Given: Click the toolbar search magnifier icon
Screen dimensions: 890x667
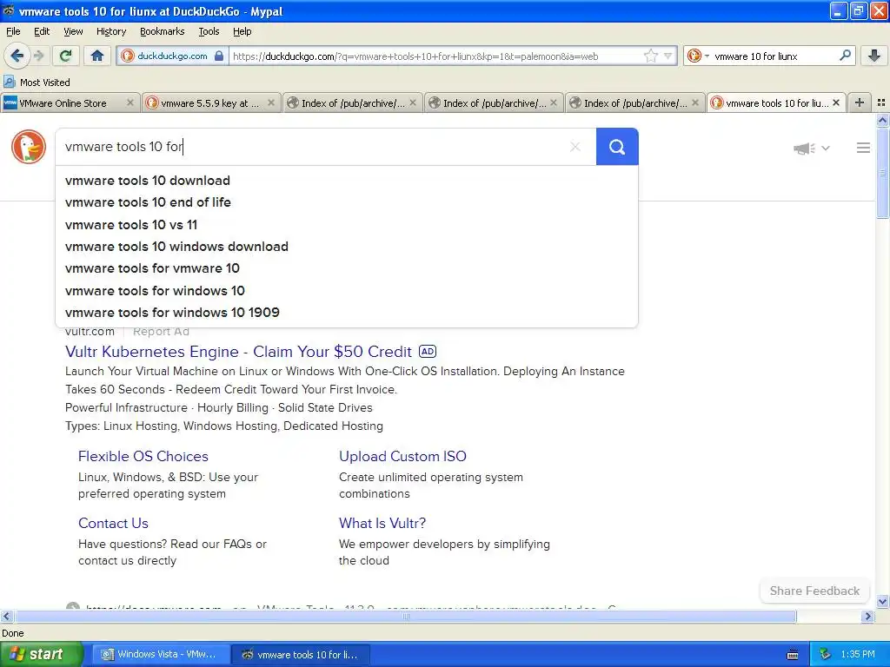Looking at the screenshot, I should (x=845, y=56).
